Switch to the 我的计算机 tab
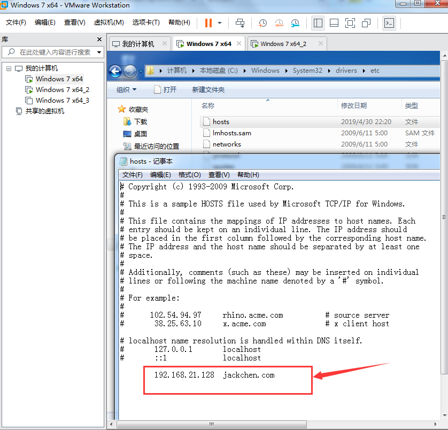448x430 pixels. [x=138, y=44]
